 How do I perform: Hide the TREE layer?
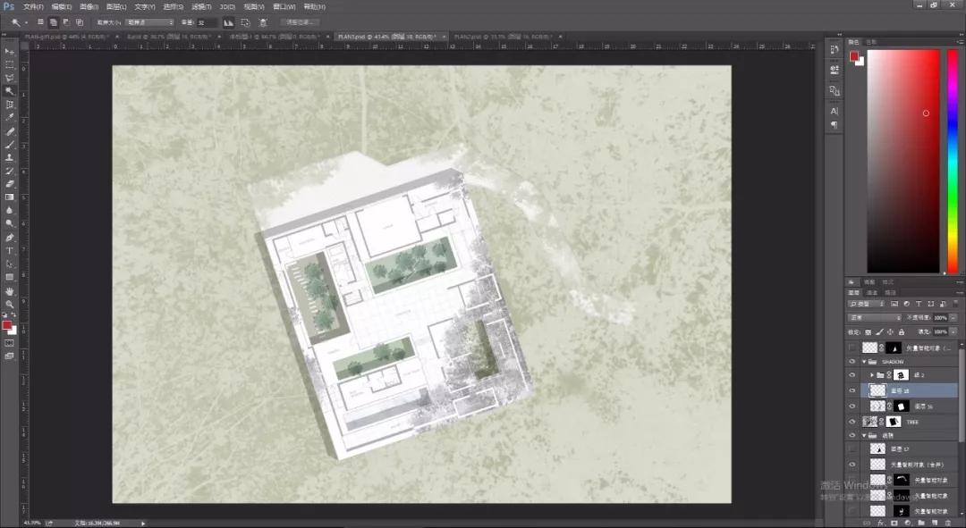(852, 422)
